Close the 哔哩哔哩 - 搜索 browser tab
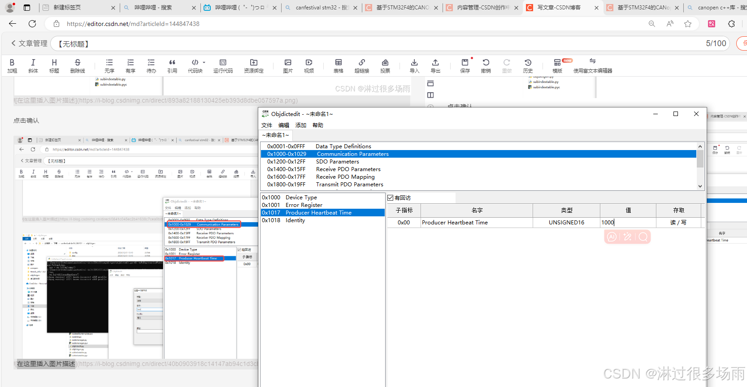The width and height of the screenshot is (747, 387). point(194,8)
